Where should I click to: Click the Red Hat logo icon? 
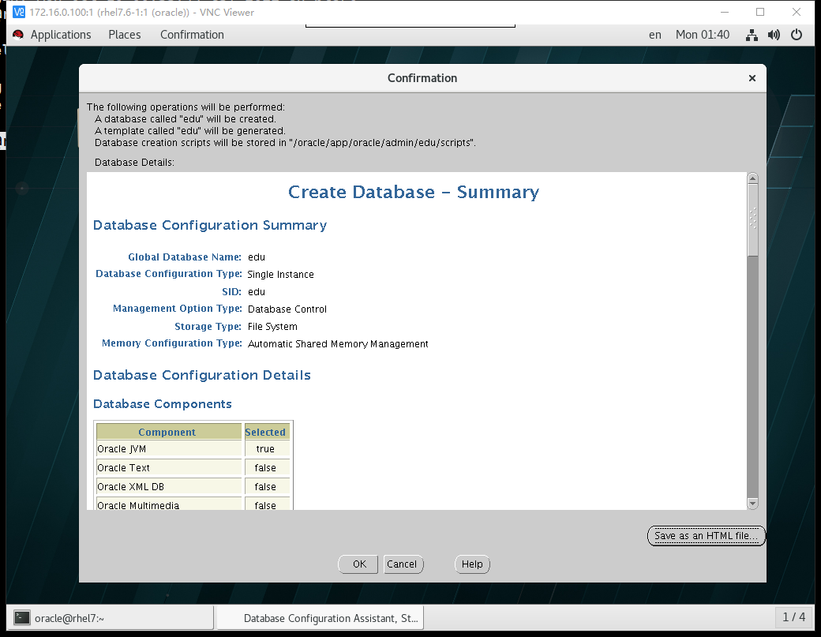(x=18, y=35)
